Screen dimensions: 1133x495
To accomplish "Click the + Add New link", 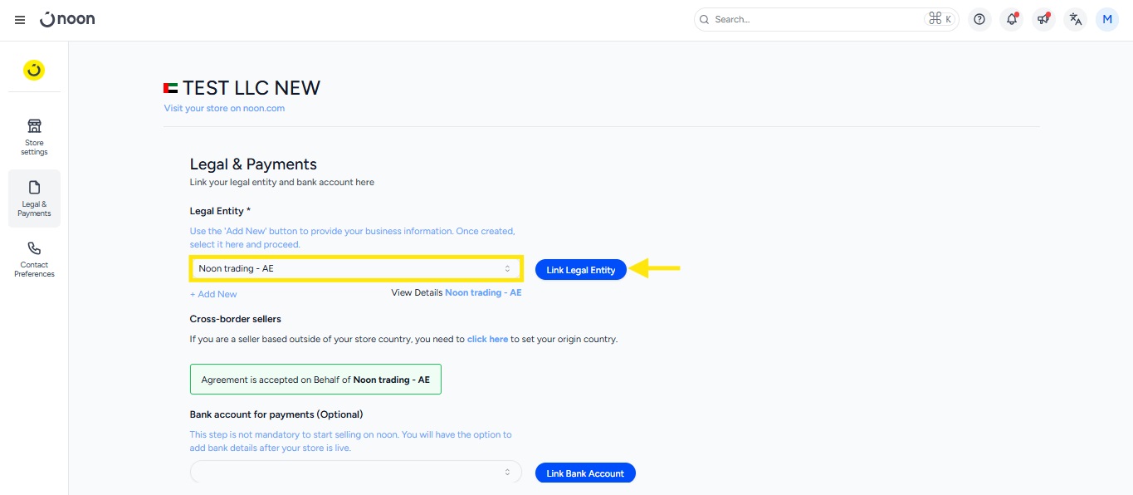I will (x=213, y=294).
